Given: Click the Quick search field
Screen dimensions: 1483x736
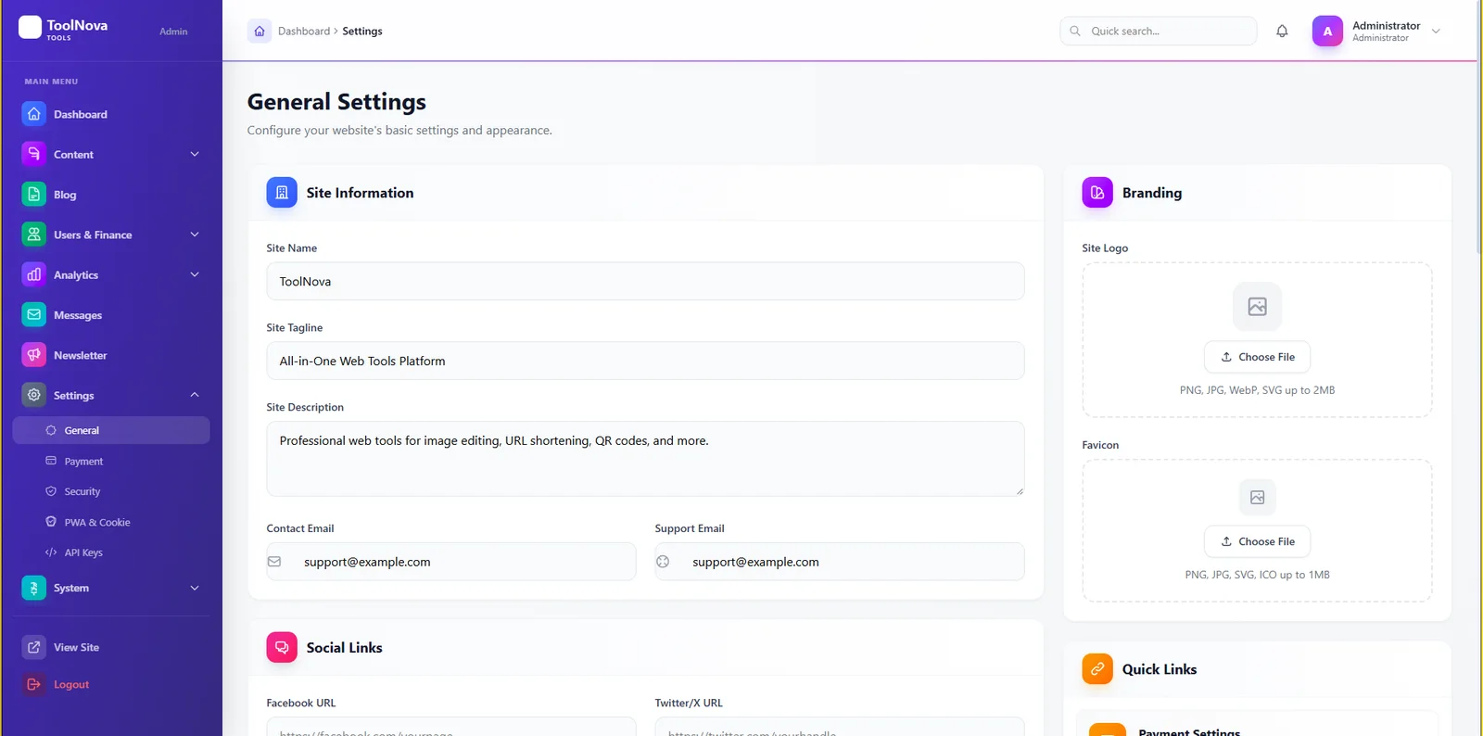Looking at the screenshot, I should (1159, 31).
